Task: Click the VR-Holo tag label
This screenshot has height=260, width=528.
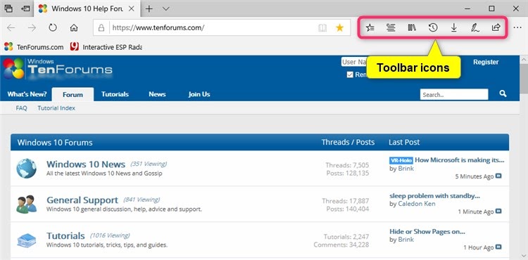Action: click(x=401, y=161)
